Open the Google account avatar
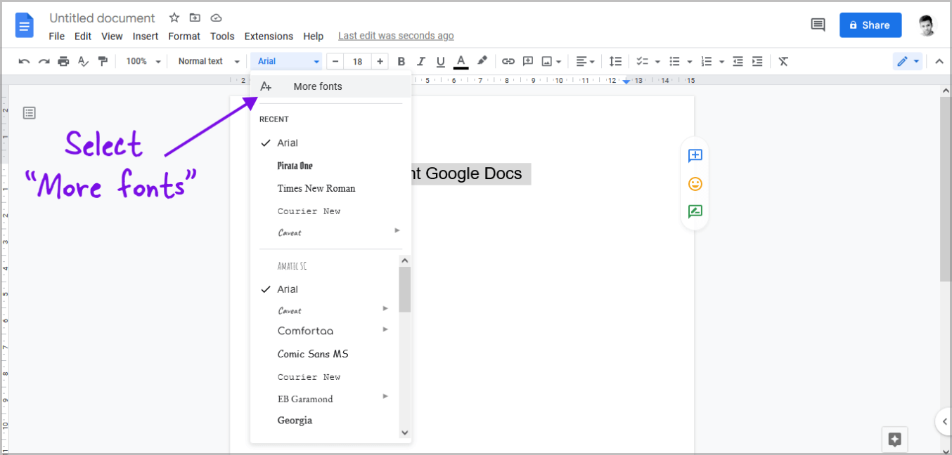952x455 pixels. click(927, 25)
